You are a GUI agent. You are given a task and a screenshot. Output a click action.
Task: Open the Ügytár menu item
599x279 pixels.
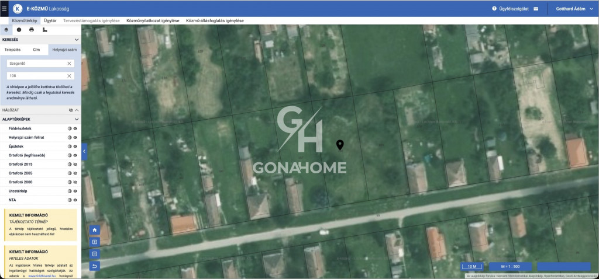coord(50,20)
